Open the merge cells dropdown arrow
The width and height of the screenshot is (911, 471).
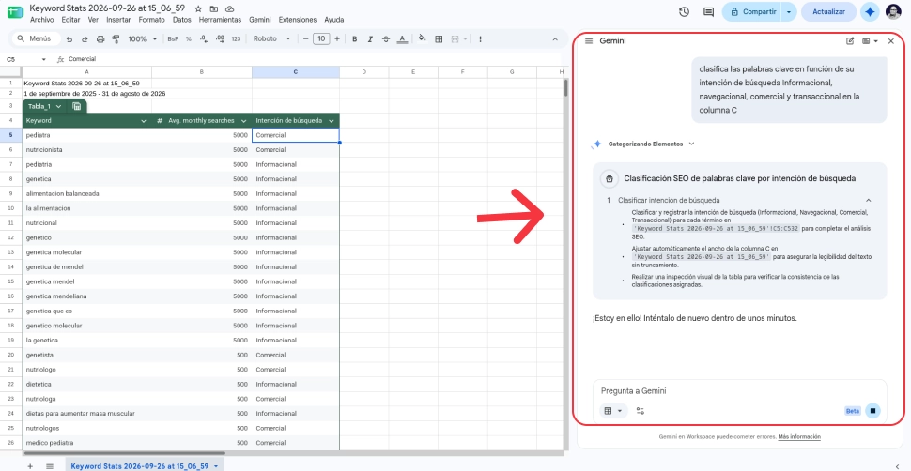coord(465,38)
